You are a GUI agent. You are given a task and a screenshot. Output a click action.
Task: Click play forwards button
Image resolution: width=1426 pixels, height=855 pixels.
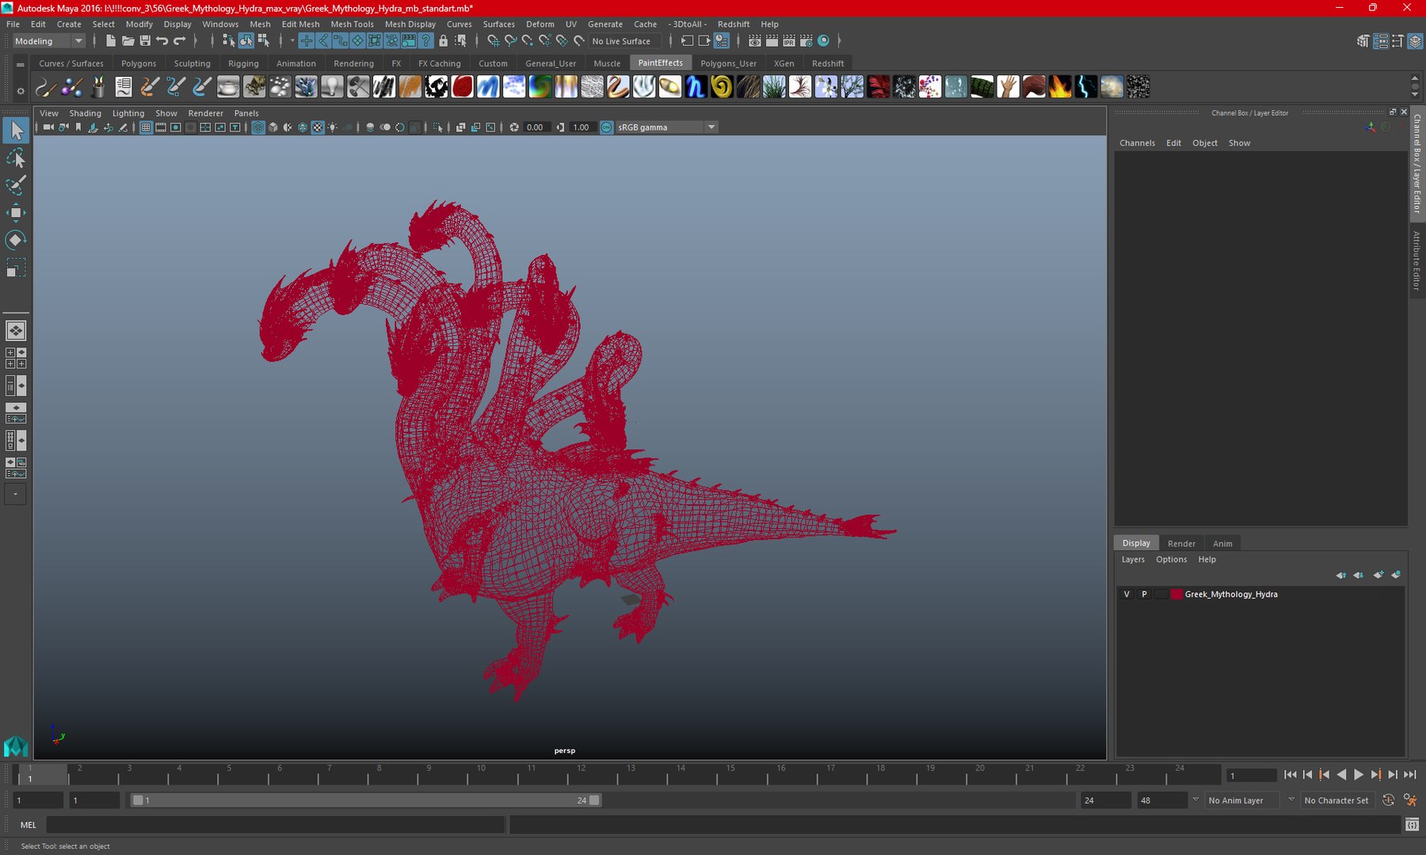click(1359, 775)
